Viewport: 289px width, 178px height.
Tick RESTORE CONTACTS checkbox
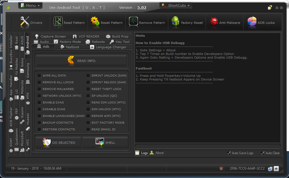(x=39, y=130)
